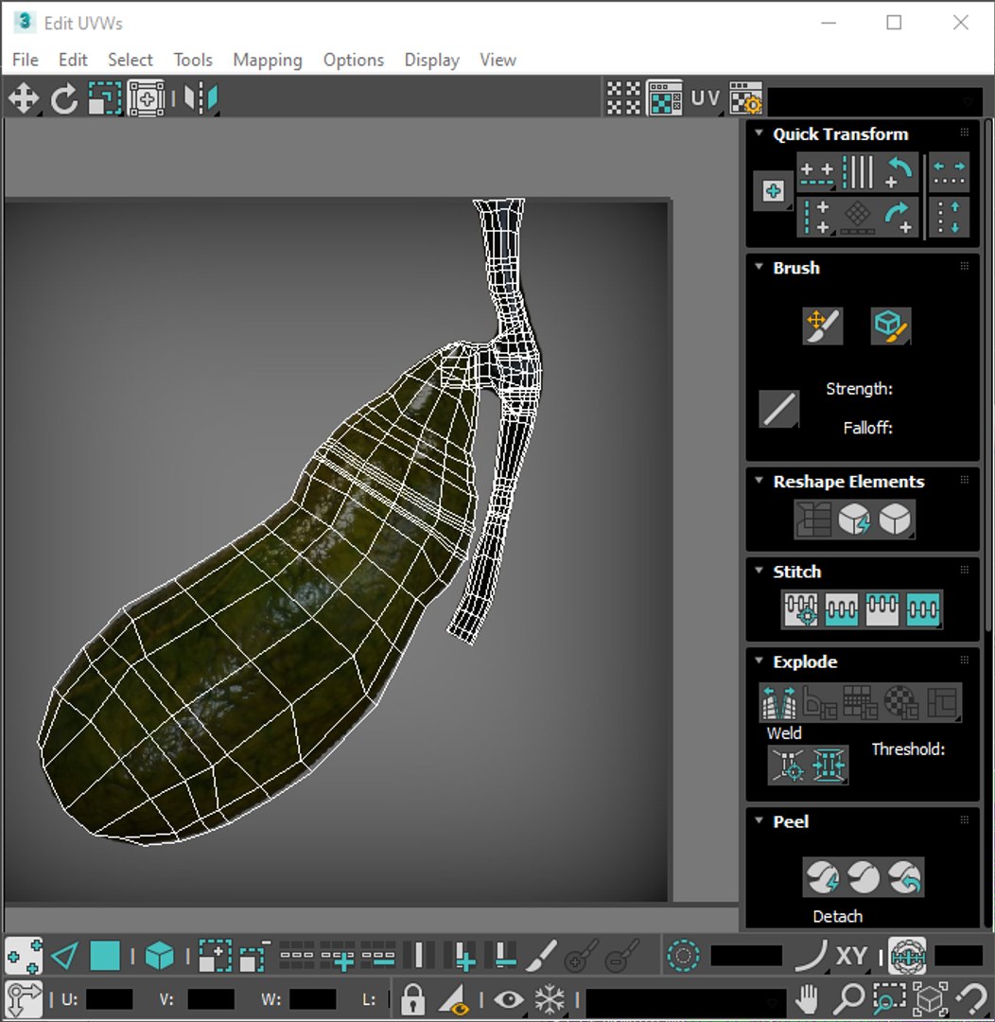The width and height of the screenshot is (995, 1022).
Task: Toggle Select by Element cube button
Action: pos(160,956)
